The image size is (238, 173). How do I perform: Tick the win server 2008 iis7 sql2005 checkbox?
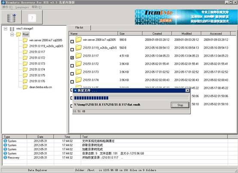72,42
